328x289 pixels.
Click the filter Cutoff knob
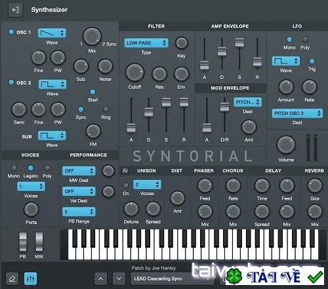click(134, 73)
